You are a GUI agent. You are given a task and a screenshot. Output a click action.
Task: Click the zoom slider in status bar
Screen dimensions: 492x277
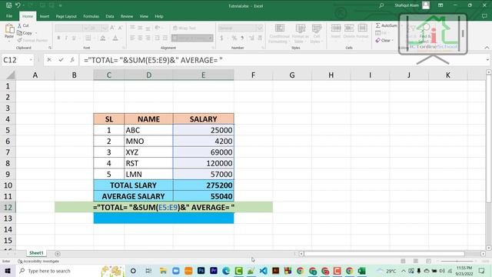coord(457,261)
